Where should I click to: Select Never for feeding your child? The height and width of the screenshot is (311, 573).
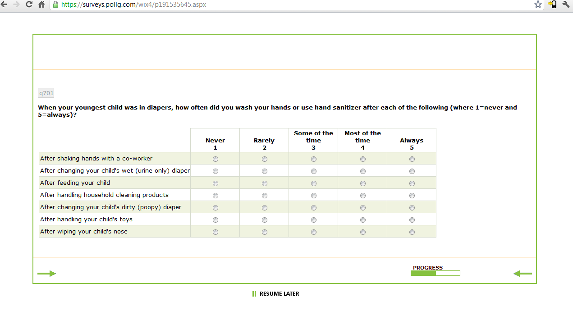(215, 183)
